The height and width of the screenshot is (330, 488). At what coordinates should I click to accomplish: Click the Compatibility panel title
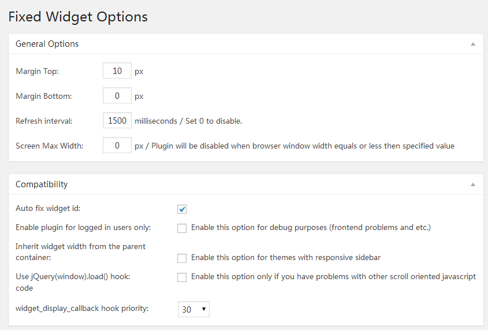coord(42,184)
